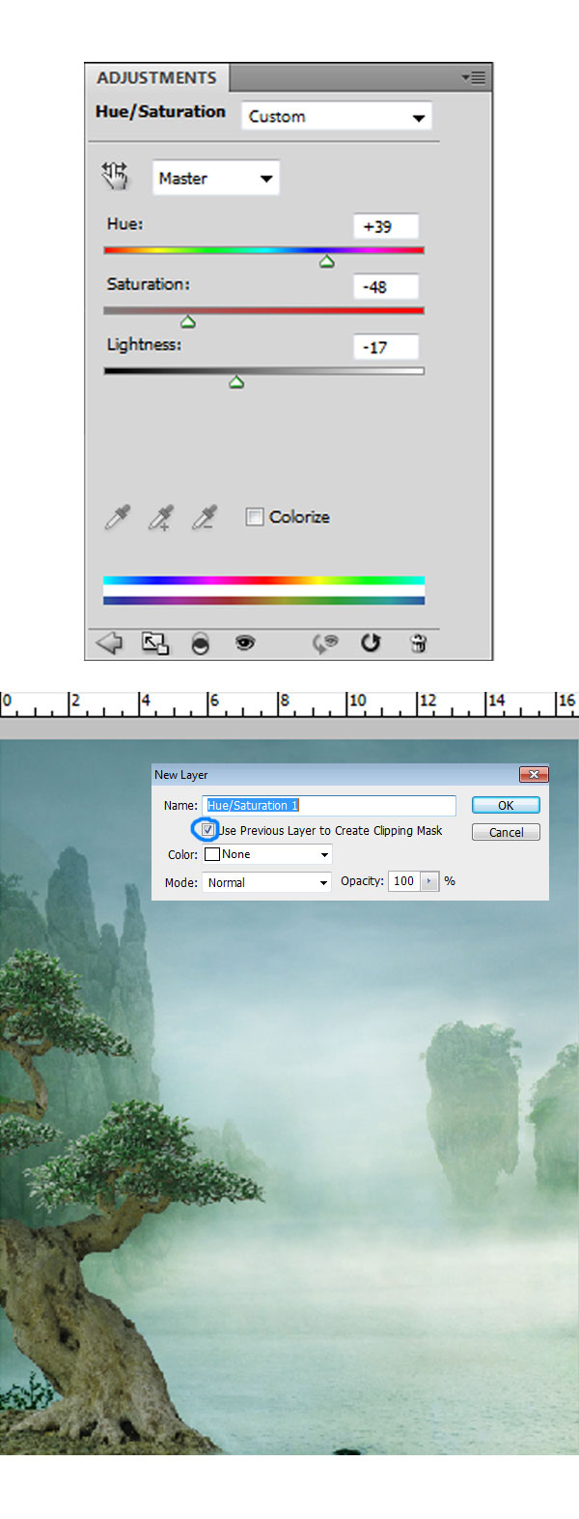Reset adjustment to defaults icon

(x=371, y=643)
